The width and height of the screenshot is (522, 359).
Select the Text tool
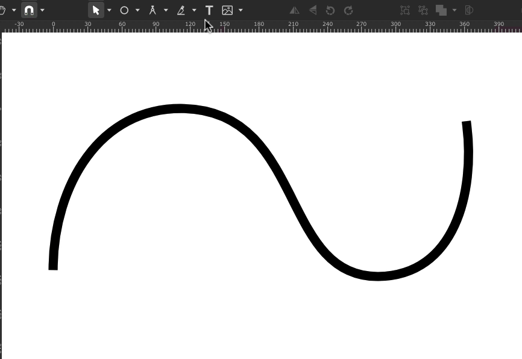209,10
